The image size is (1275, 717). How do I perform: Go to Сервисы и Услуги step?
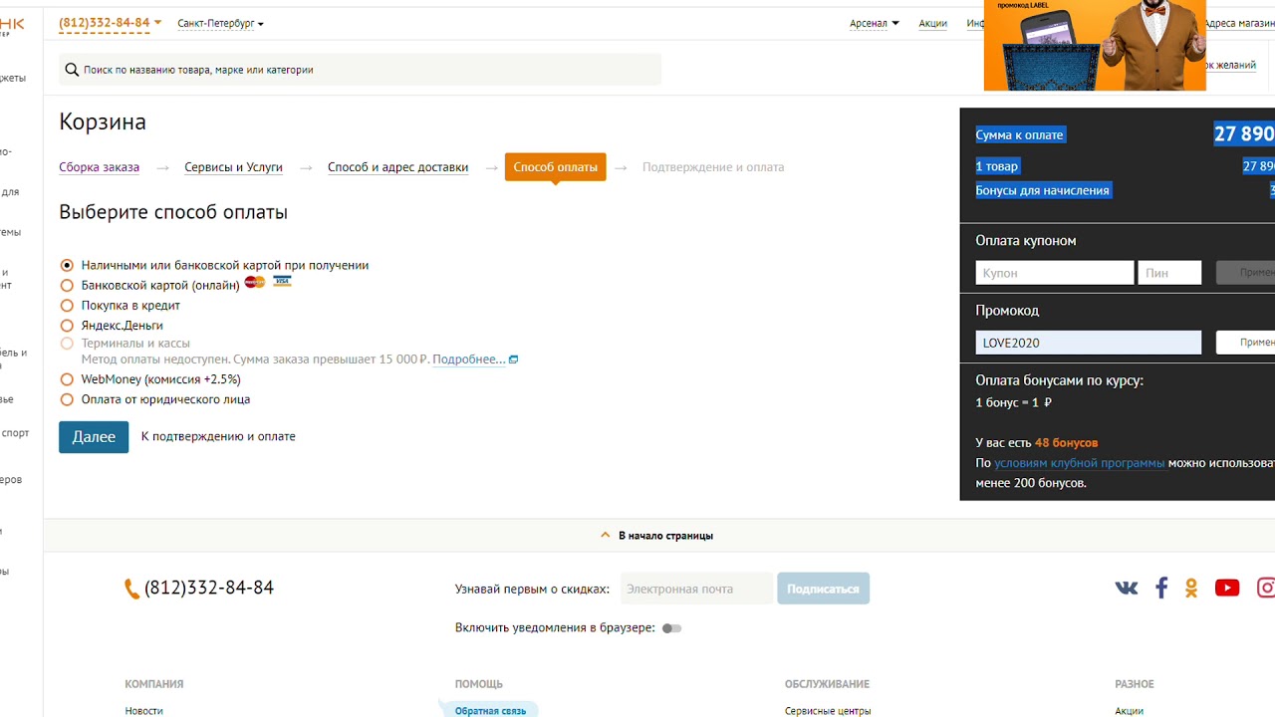point(233,167)
